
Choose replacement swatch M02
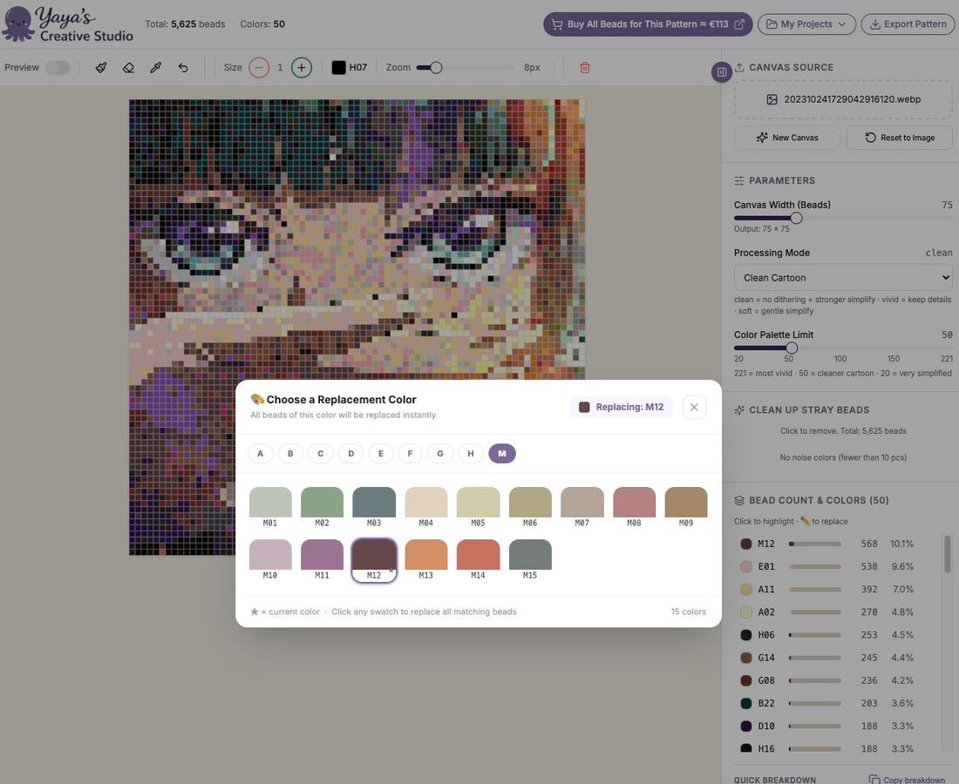[323, 507]
